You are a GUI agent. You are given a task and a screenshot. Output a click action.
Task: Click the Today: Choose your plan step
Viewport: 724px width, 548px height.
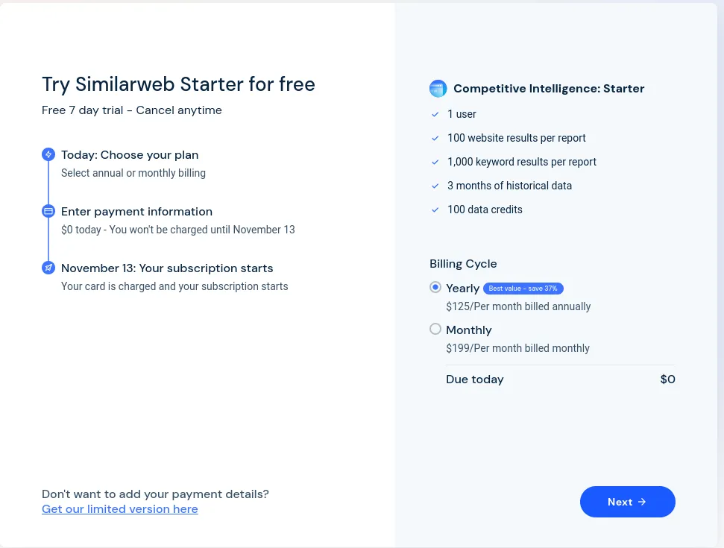coord(130,154)
